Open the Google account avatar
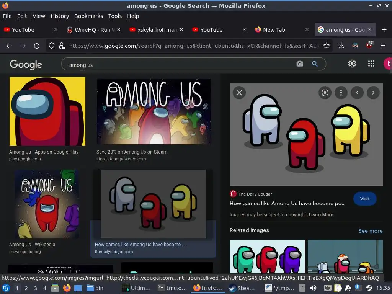 [388, 64]
